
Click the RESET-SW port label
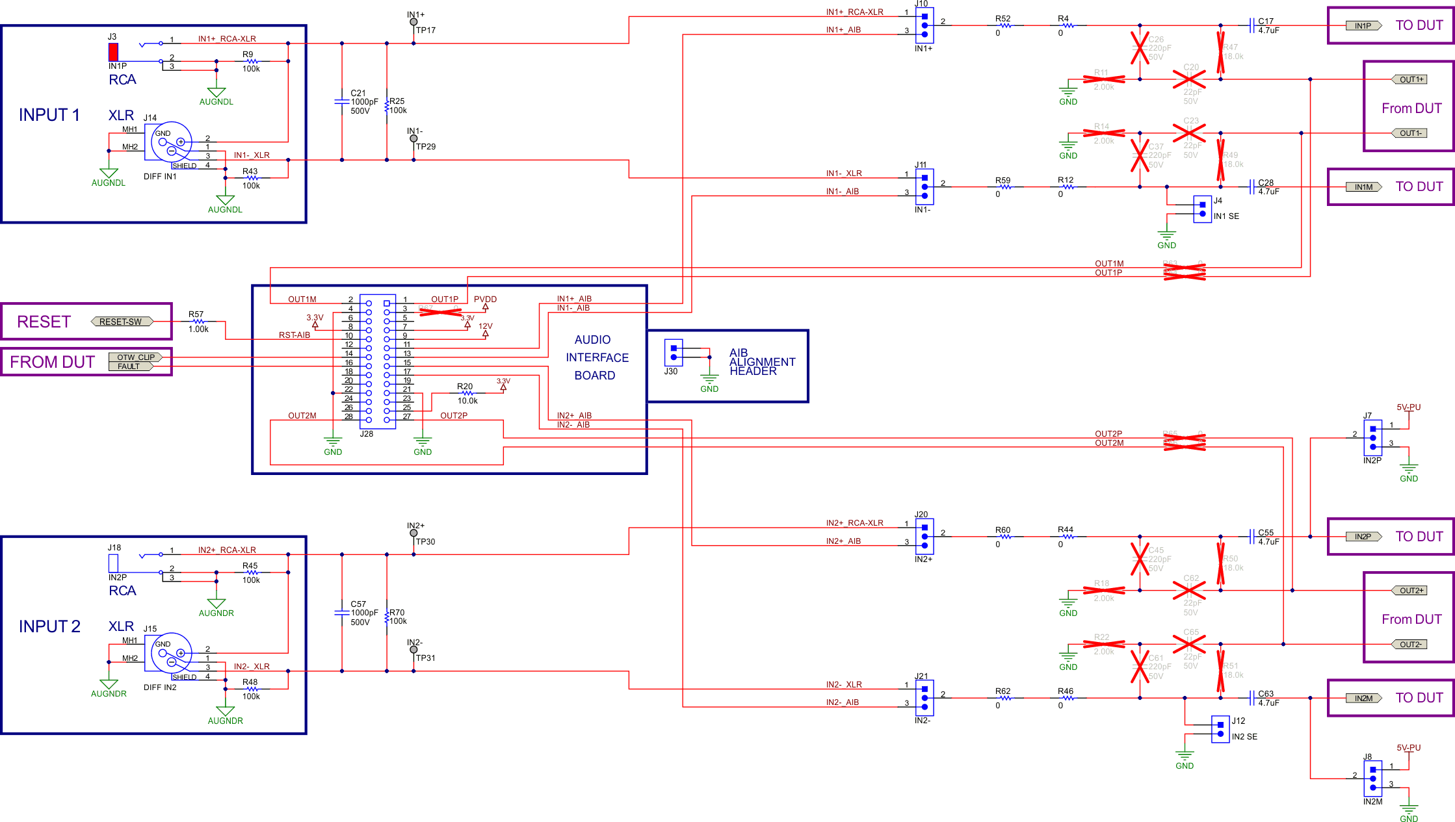point(122,322)
